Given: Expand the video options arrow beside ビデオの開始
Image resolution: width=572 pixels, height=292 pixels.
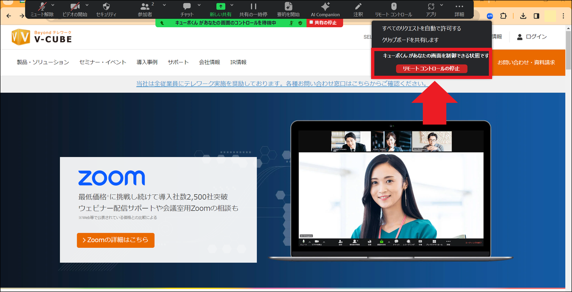Looking at the screenshot, I should coord(87,5).
